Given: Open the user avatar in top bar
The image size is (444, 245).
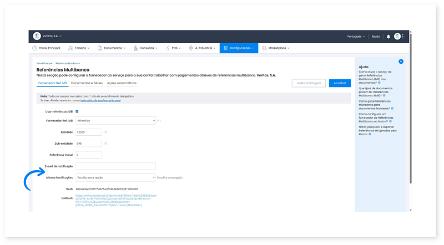Looking at the screenshot, I should pos(397,36).
